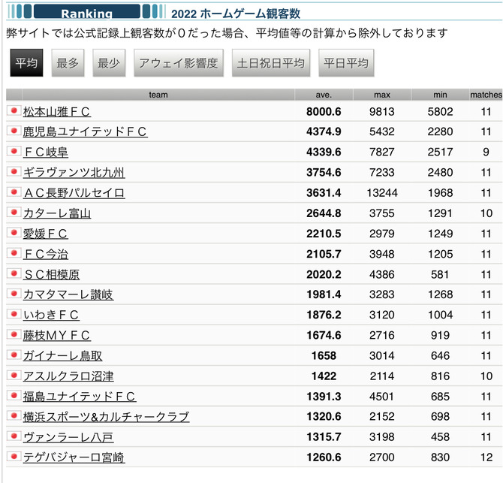Open the カターレ富山 team link
The image size is (503, 483).
(x=57, y=213)
